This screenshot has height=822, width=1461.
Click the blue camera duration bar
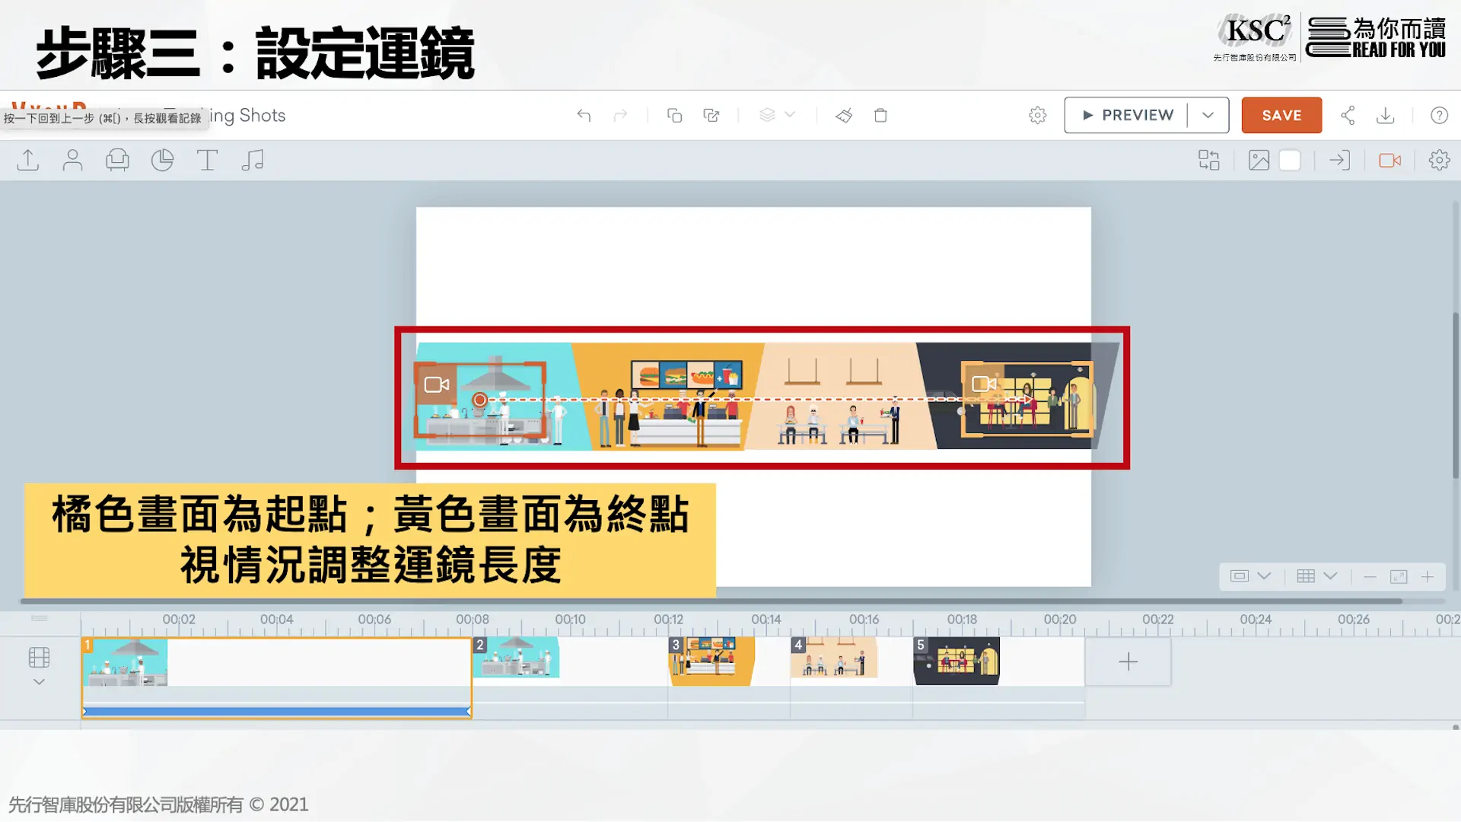tap(276, 711)
